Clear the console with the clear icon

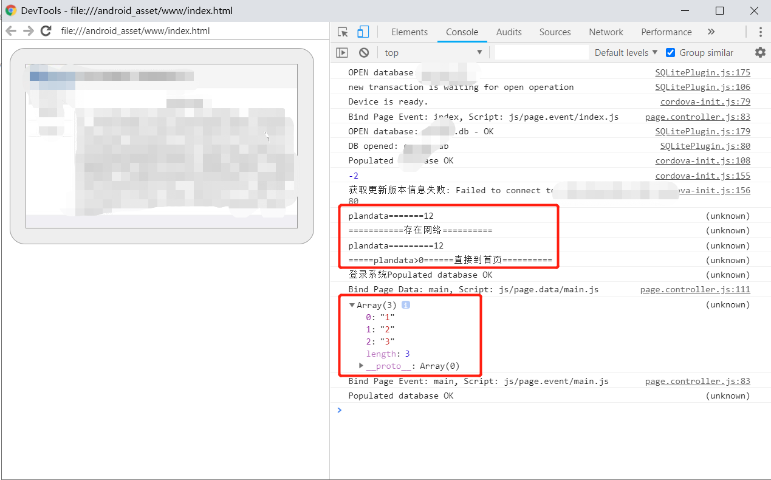pyautogui.click(x=363, y=52)
